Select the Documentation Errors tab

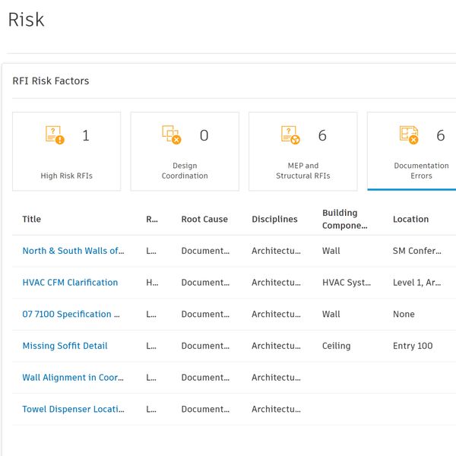[412, 151]
